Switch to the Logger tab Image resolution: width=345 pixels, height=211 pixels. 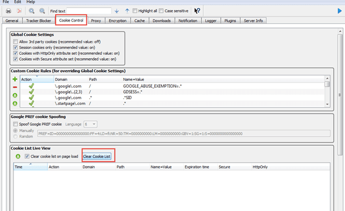pyautogui.click(x=211, y=20)
